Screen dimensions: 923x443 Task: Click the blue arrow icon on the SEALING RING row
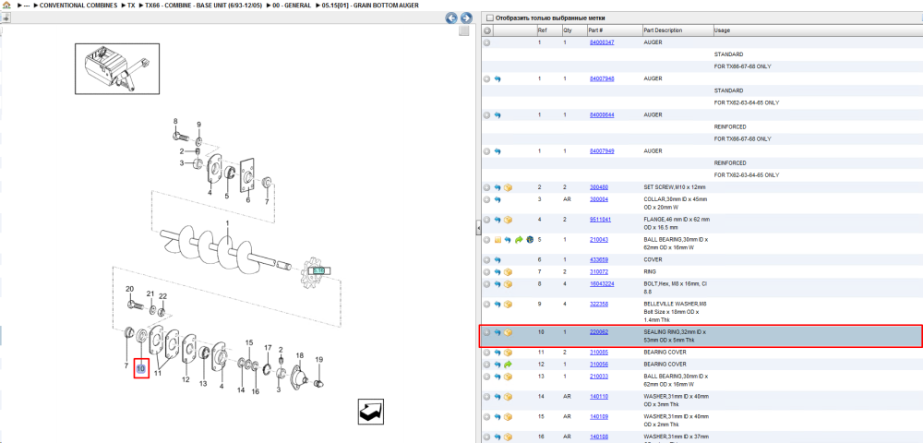(497, 332)
